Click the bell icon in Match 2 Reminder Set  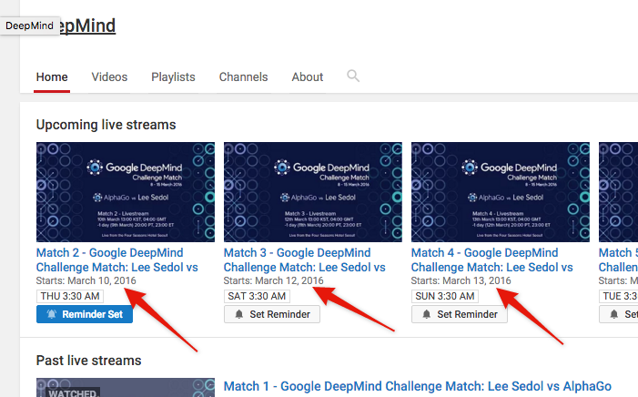click(52, 314)
